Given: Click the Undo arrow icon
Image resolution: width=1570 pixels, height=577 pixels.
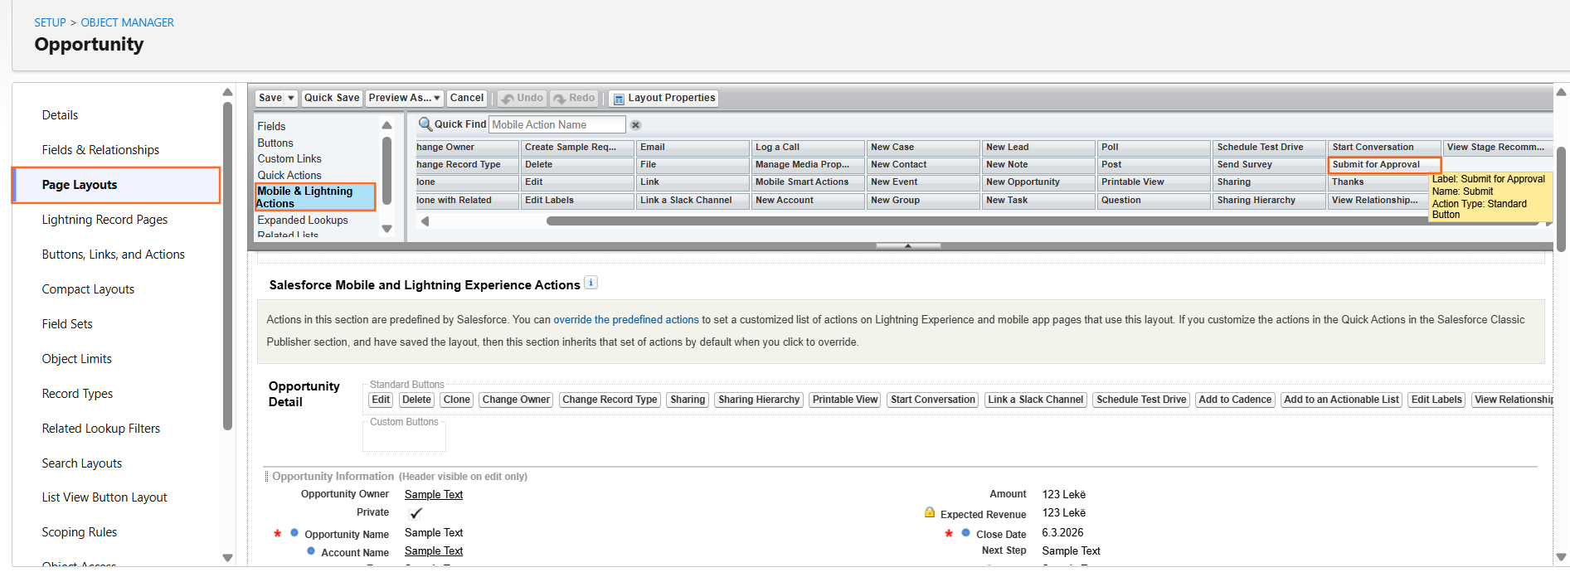Looking at the screenshot, I should point(508,99).
